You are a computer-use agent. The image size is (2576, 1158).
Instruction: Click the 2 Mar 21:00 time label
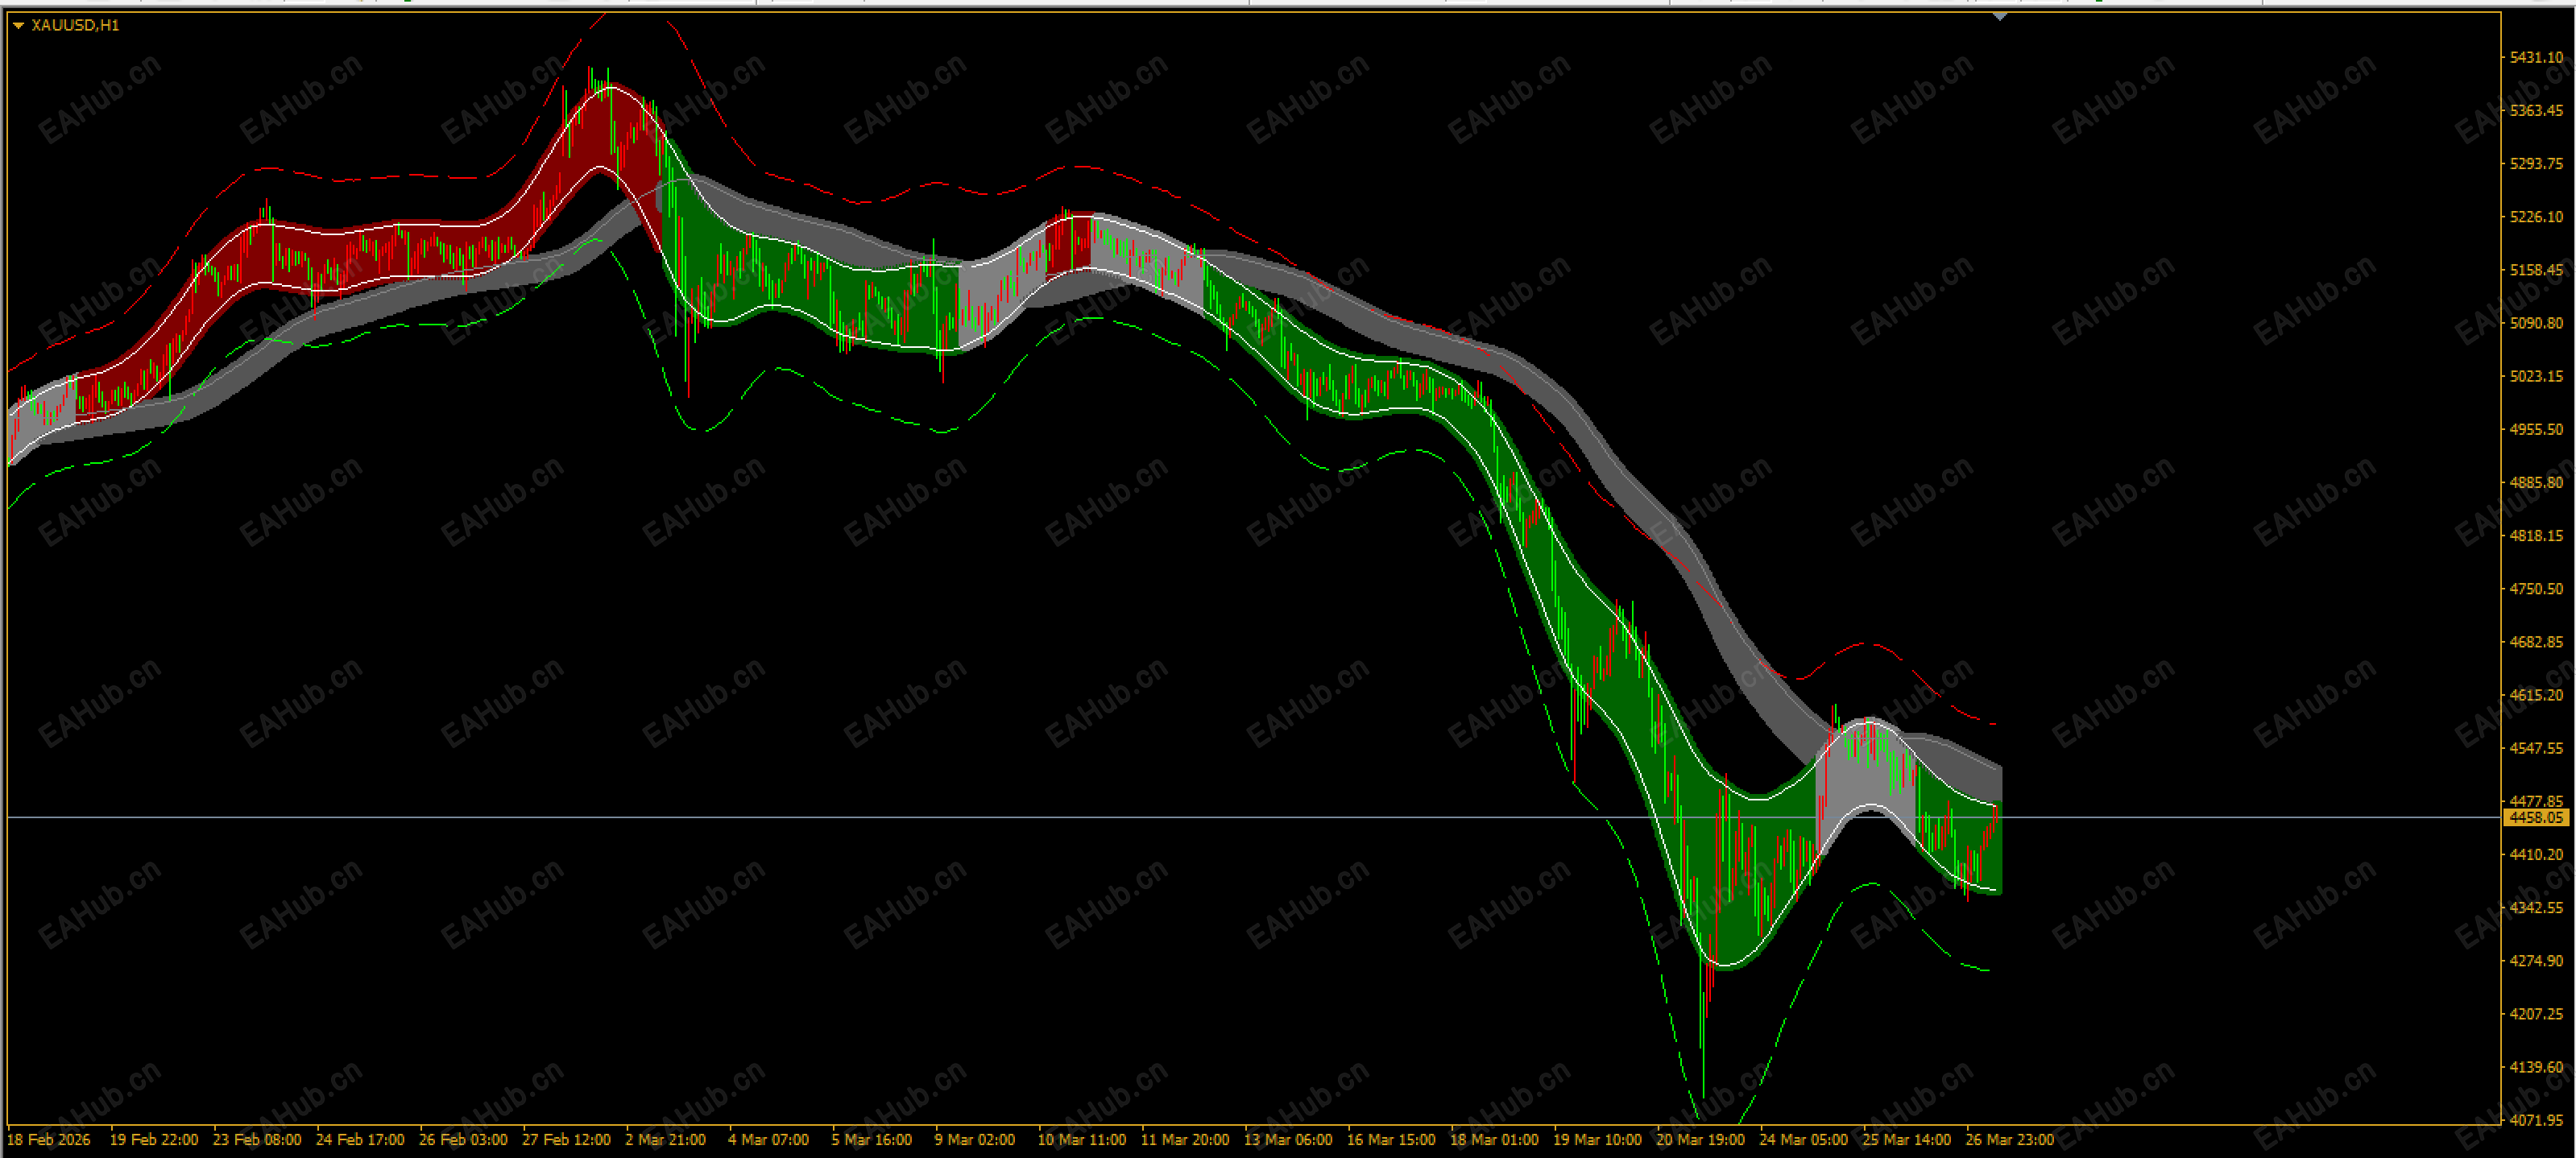pos(665,1139)
